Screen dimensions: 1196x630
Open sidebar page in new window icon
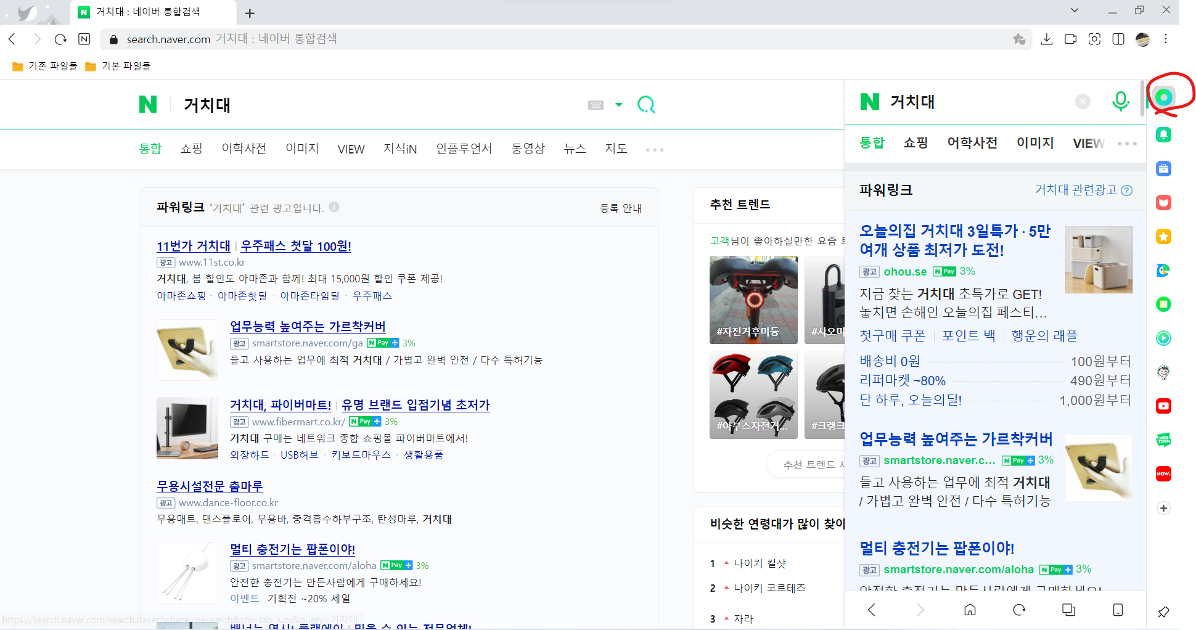point(1068,610)
